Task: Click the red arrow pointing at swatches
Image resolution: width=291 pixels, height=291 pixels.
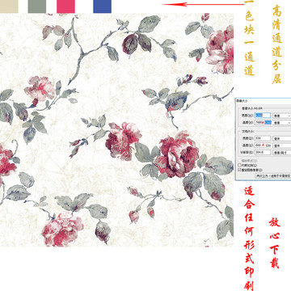Action: (203, 4)
